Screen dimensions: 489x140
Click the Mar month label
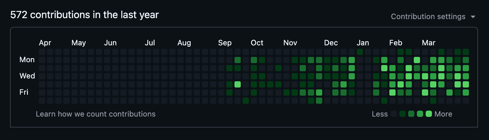pos(429,43)
